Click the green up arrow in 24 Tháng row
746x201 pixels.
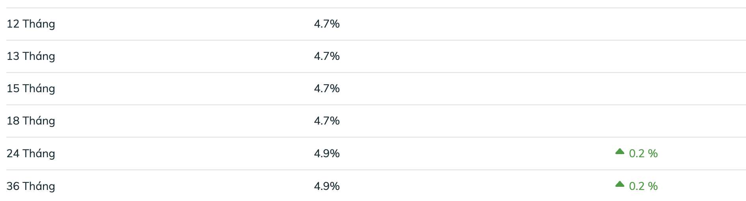620,151
